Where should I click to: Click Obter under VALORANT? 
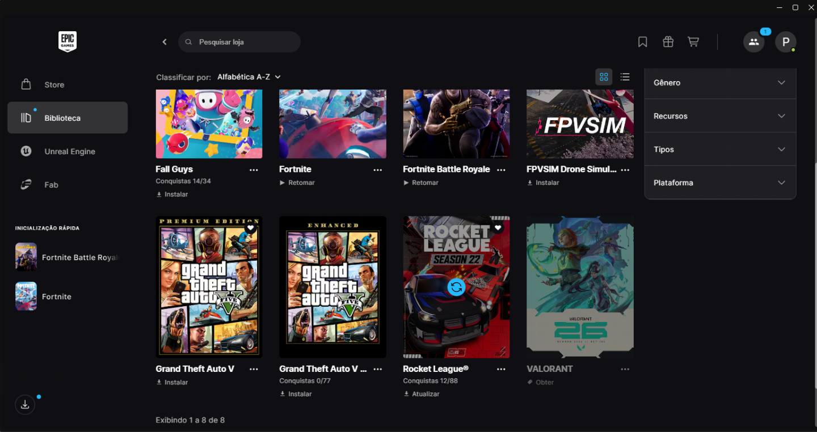click(540, 383)
